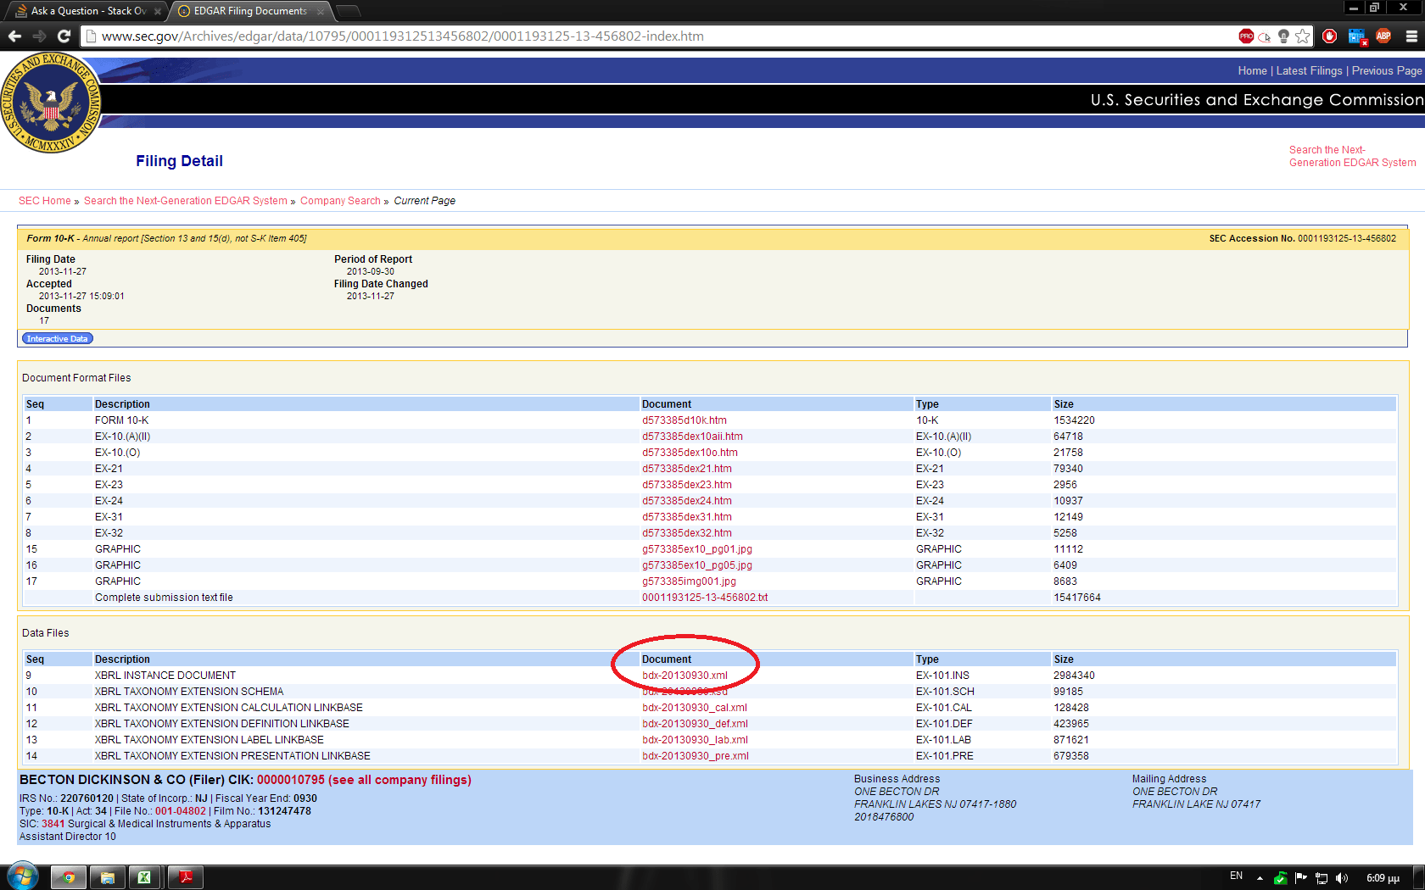1425x890 pixels.
Task: Go to Previous Page link
Action: click(x=1387, y=71)
